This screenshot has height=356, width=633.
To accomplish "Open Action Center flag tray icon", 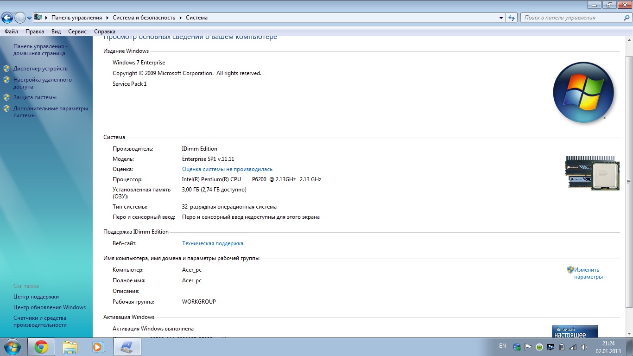I will [528, 347].
